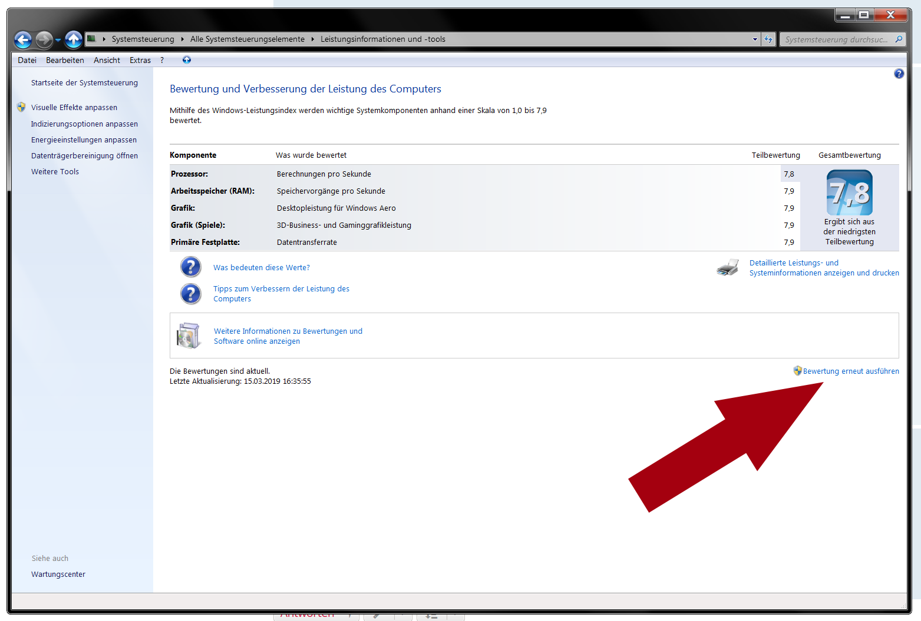The width and height of the screenshot is (921, 621).
Task: Open Tipps zum Verbessern der Leistung link
Action: [x=281, y=294]
